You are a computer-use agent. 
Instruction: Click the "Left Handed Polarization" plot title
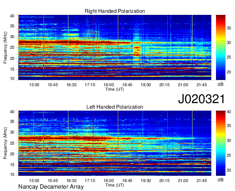[x=115, y=107]
